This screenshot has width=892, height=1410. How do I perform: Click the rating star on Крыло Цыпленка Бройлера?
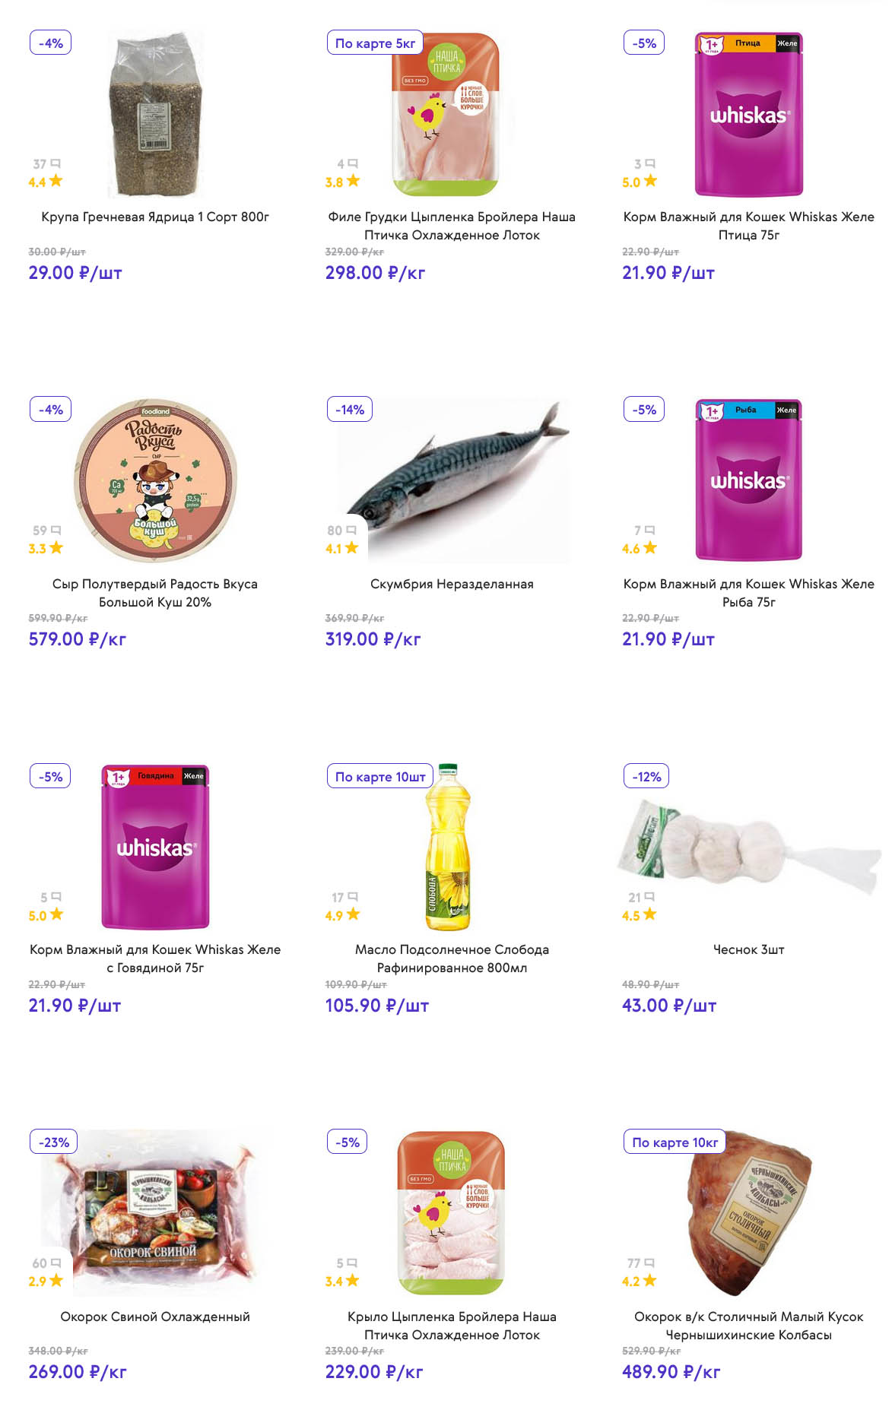click(x=352, y=1281)
